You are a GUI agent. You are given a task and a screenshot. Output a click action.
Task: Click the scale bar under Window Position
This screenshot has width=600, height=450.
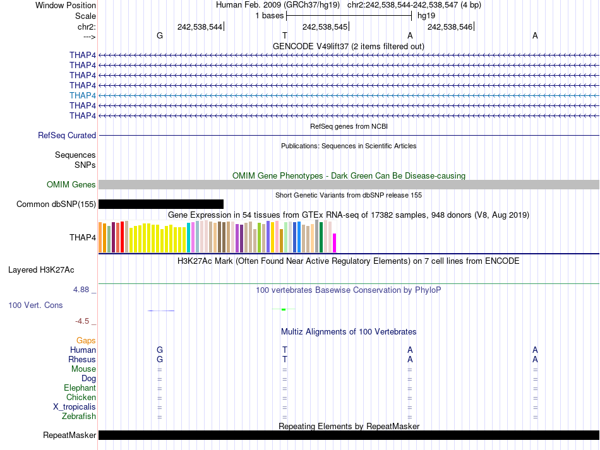(x=349, y=15)
